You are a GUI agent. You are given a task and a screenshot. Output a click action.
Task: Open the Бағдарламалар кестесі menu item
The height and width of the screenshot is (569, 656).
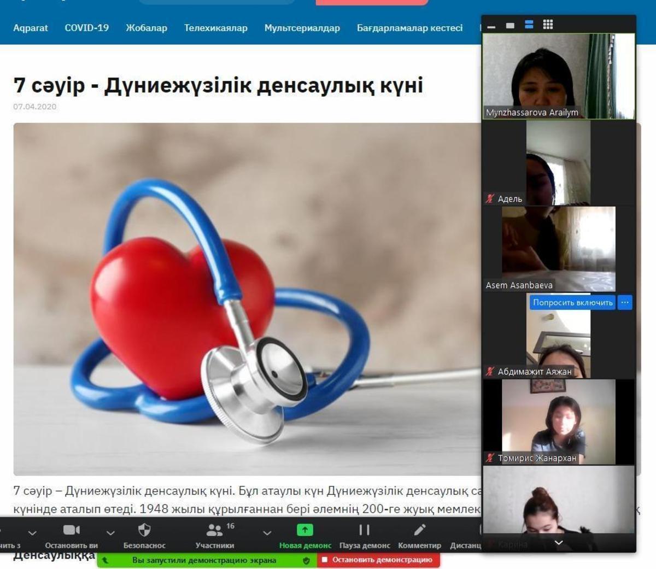409,28
